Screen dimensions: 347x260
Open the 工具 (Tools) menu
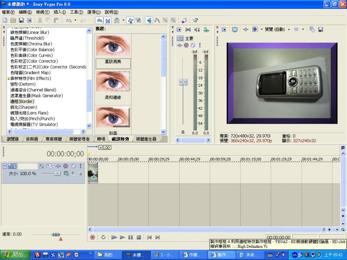click(76, 12)
